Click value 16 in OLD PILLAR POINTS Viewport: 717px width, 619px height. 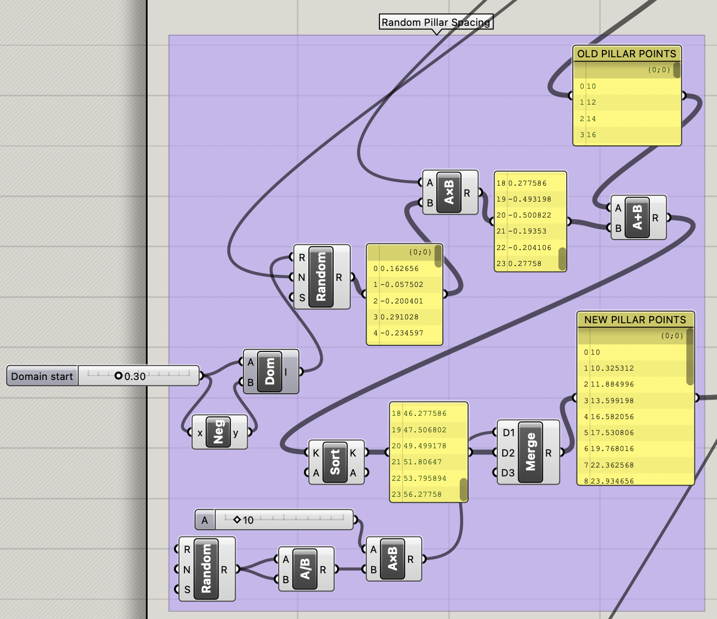point(591,134)
